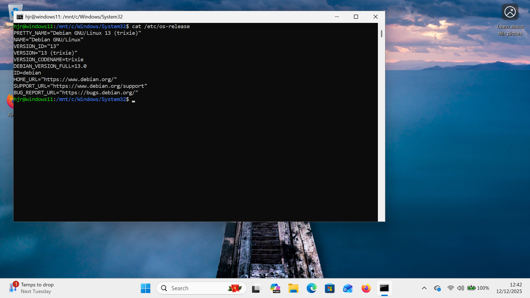The height and width of the screenshot is (298, 530).
Task: Open the Windows Start menu
Action: point(145,288)
